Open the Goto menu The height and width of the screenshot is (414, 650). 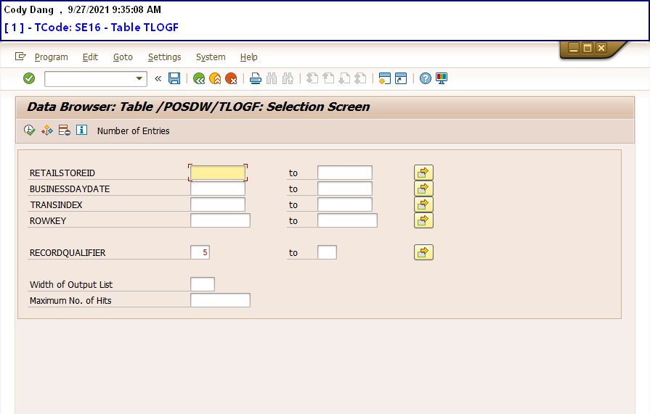(x=123, y=57)
